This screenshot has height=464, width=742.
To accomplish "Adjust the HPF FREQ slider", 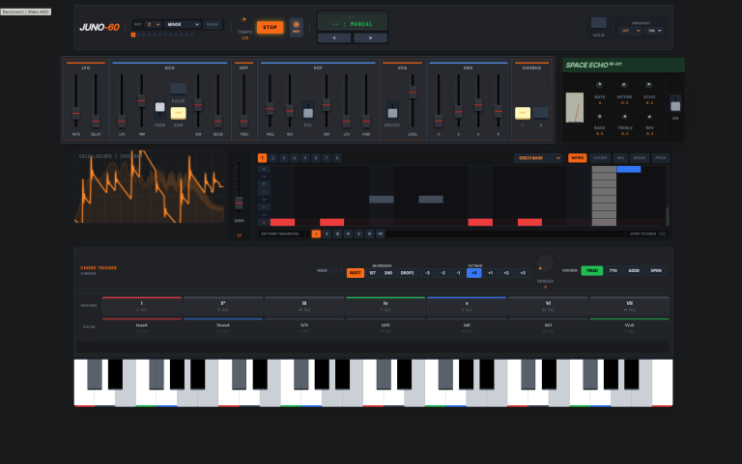I will (243, 121).
